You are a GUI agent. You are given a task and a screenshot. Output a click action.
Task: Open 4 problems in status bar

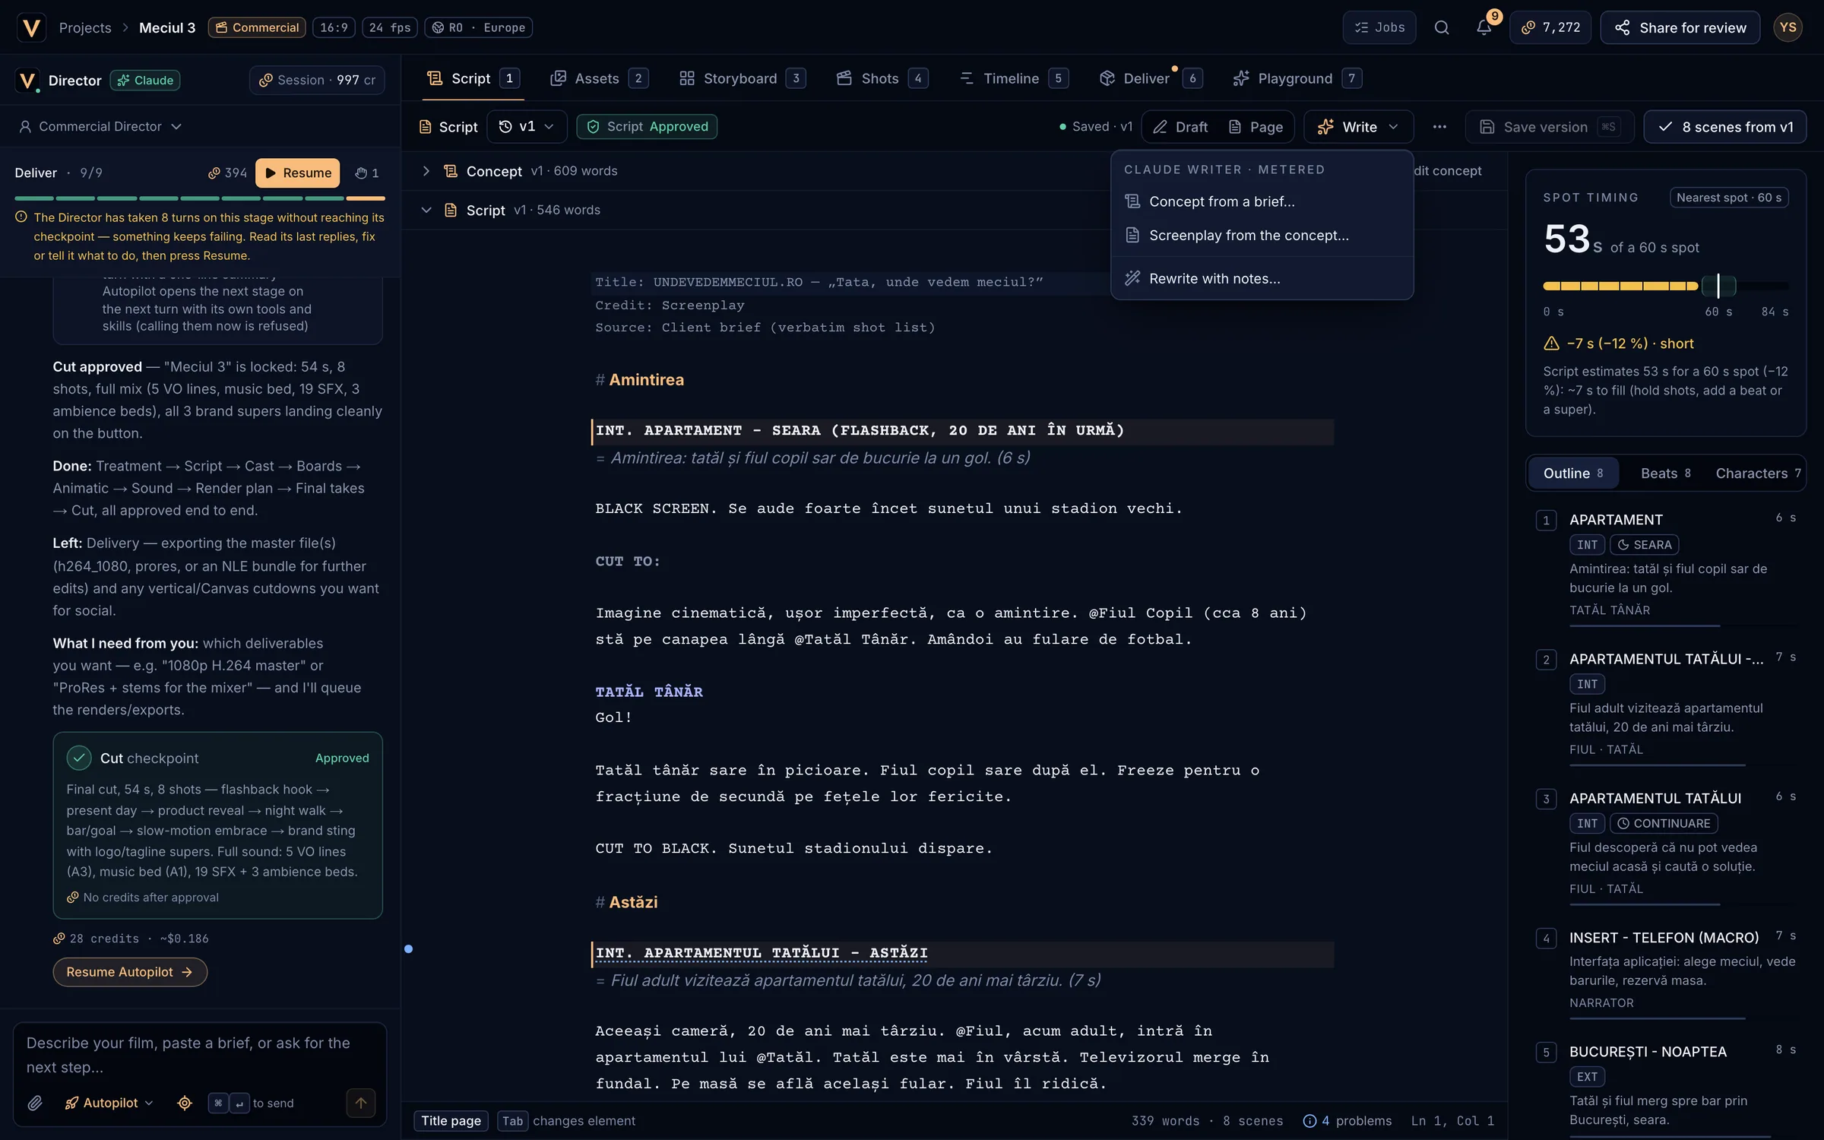(1347, 1121)
